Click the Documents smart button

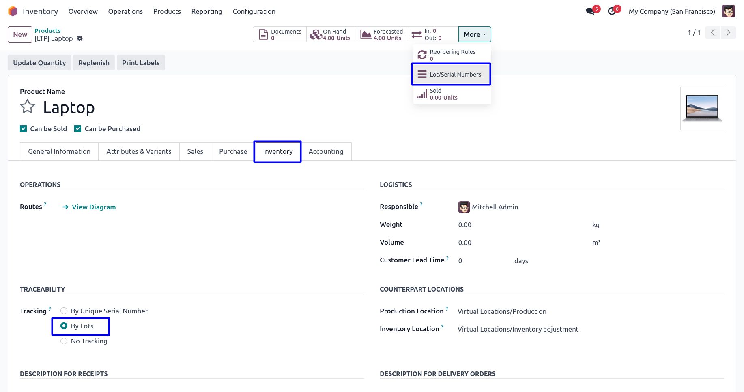280,34
